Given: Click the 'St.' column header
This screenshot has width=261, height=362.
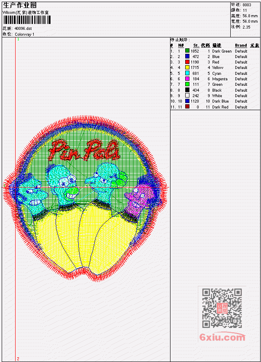Looking at the screenshot, I should (x=196, y=45).
